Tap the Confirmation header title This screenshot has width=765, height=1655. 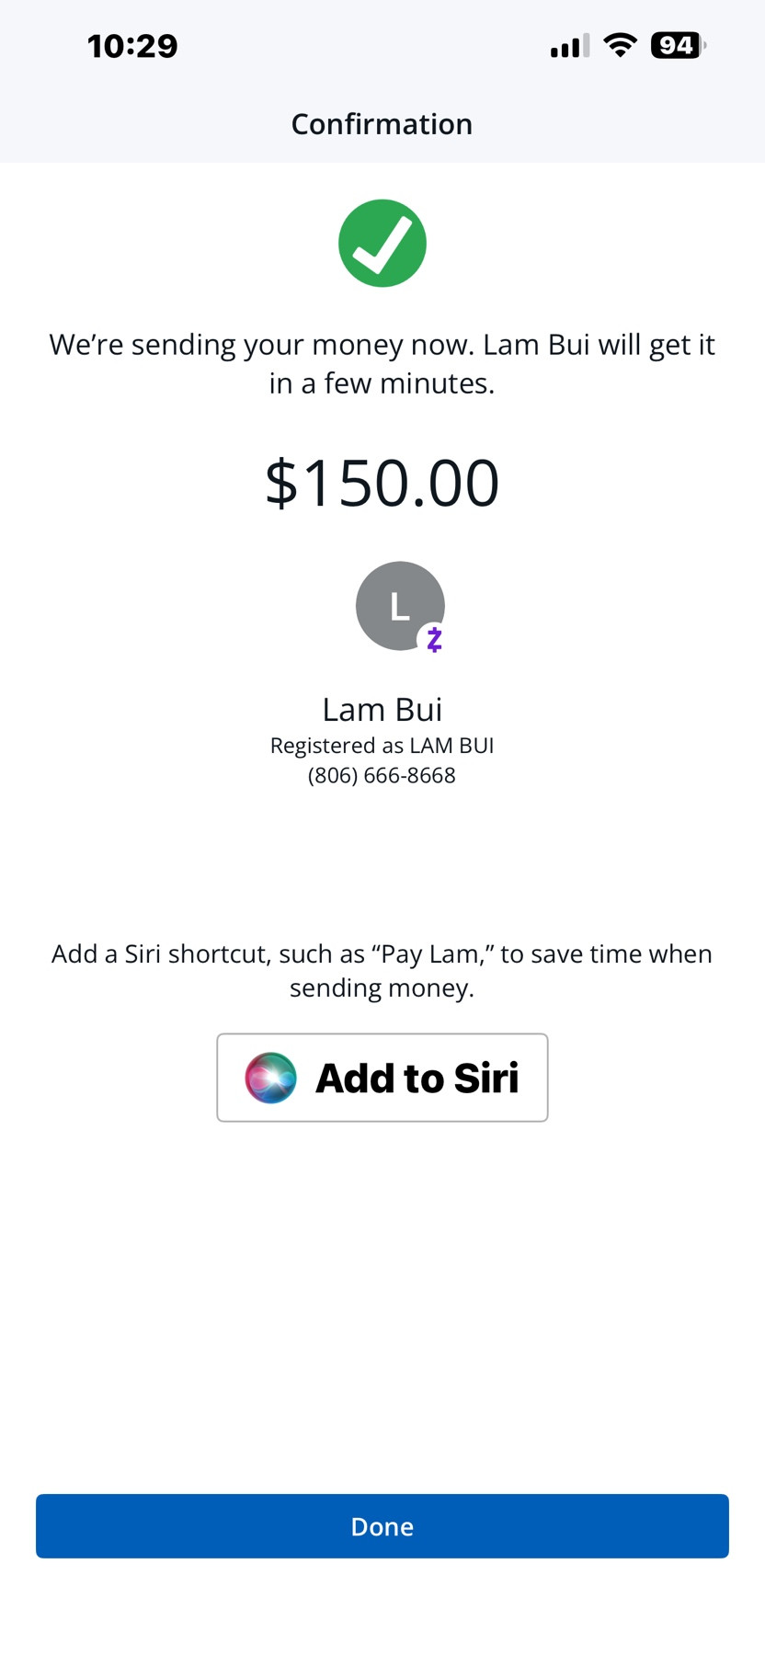[382, 124]
